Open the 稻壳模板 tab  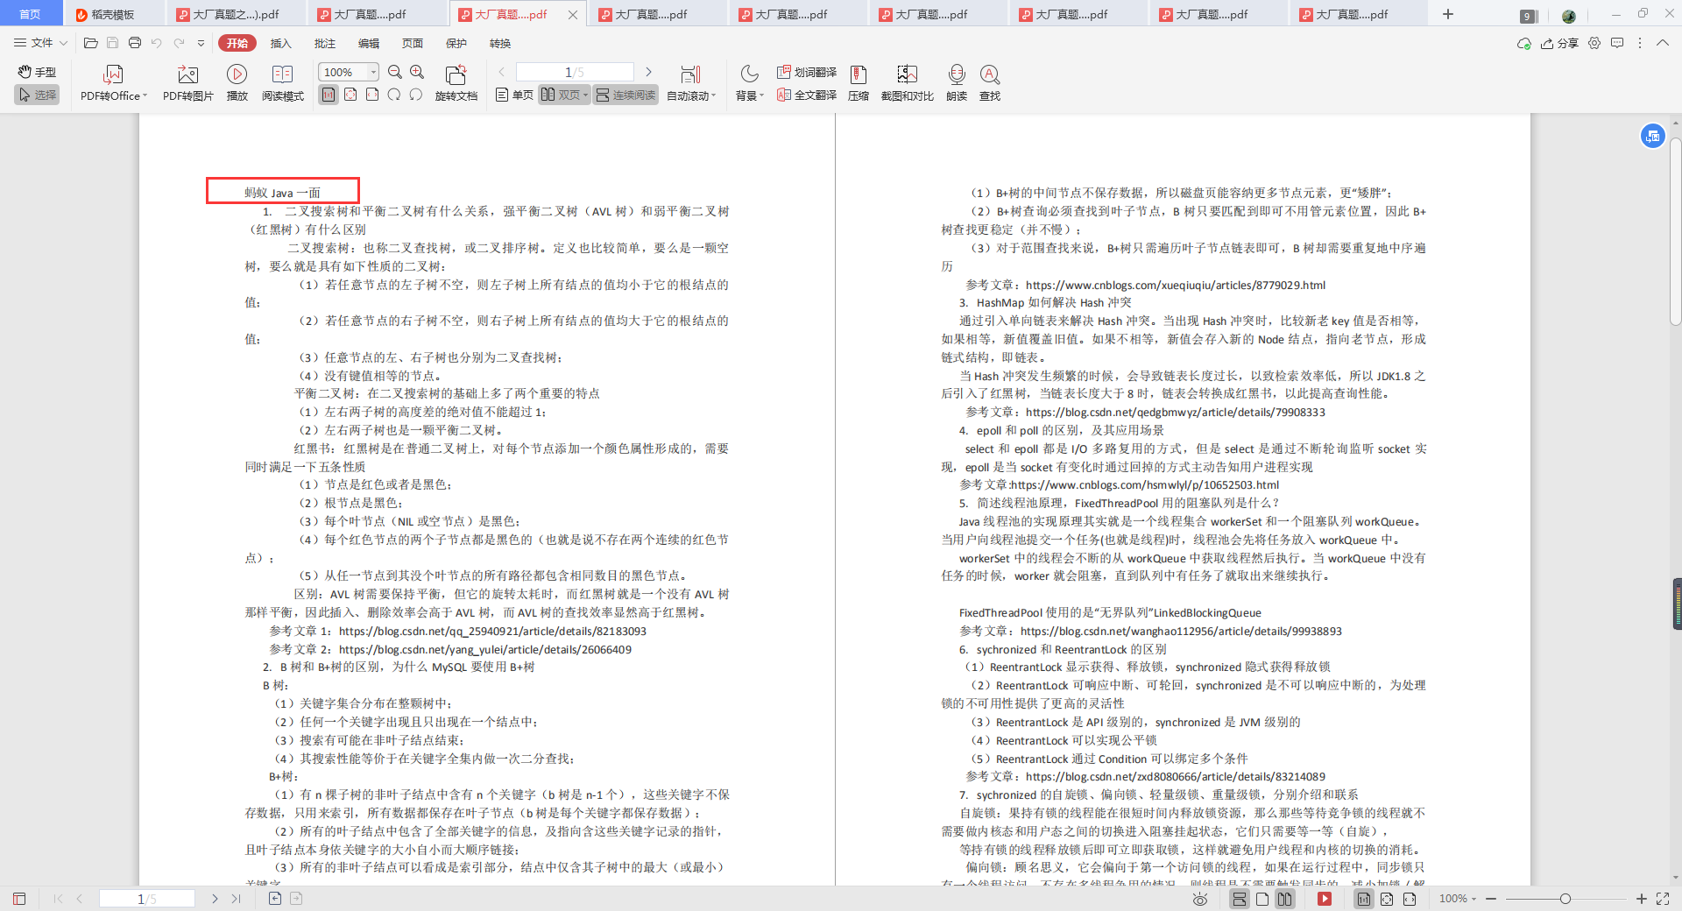112,14
